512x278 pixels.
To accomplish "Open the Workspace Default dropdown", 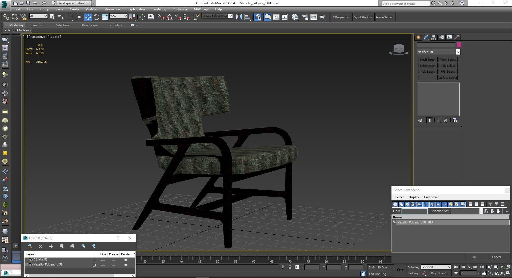I will pos(74,3).
